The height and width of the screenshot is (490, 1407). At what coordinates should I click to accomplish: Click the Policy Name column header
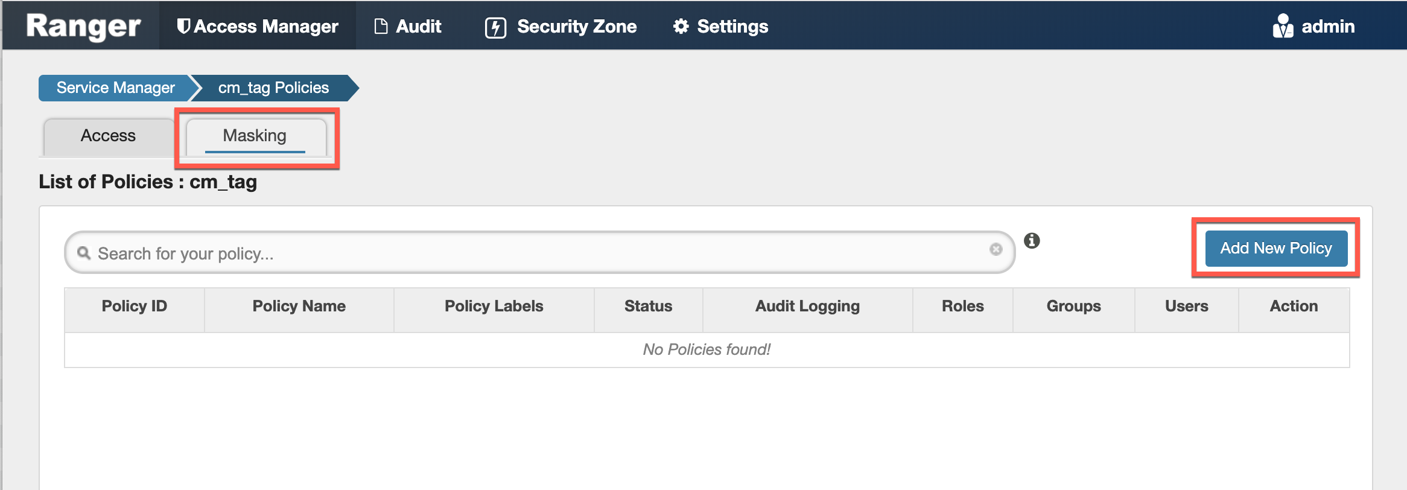tap(299, 307)
